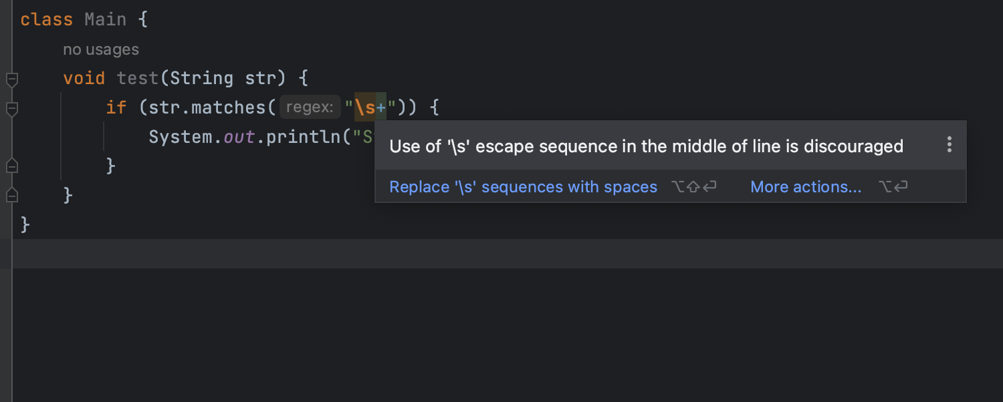Click the "no usages" inlay hint
This screenshot has height=402, width=1003.
coord(101,49)
